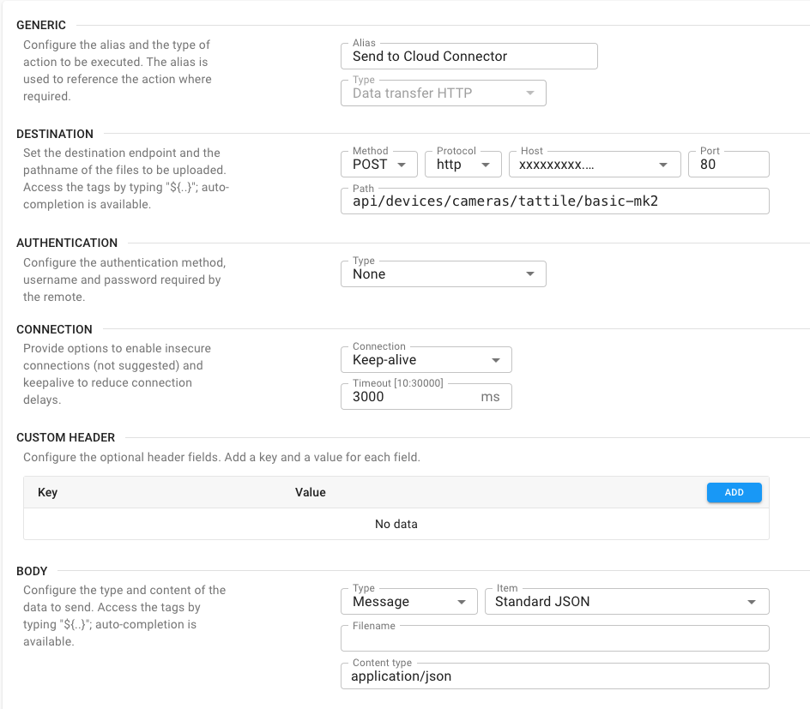Click the Standard JSON Item dropdown arrow
This screenshot has height=709, width=810.
(x=752, y=602)
